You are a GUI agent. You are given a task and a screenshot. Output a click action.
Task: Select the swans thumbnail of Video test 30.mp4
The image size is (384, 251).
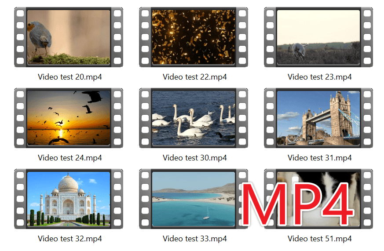pyautogui.click(x=194, y=118)
